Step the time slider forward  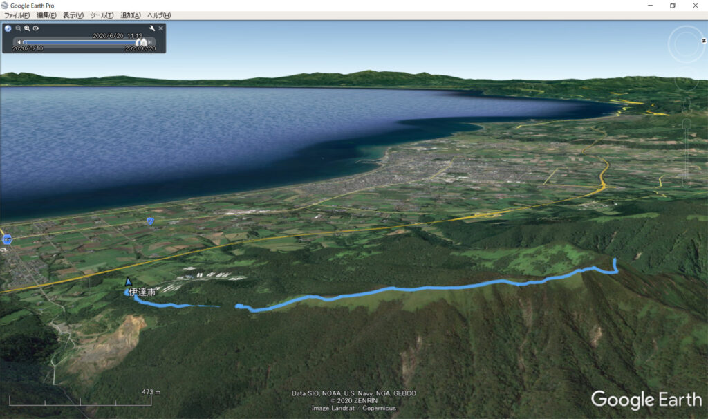pyautogui.click(x=151, y=42)
